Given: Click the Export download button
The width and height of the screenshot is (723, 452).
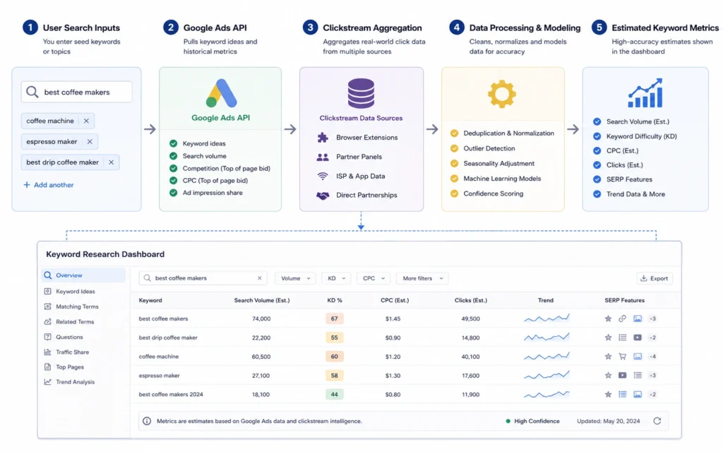Looking at the screenshot, I should pos(655,278).
